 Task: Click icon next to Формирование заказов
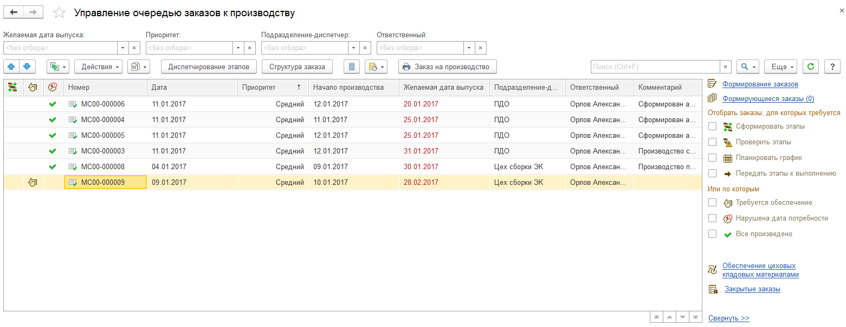pyautogui.click(x=713, y=84)
